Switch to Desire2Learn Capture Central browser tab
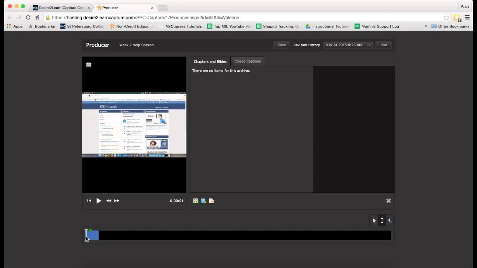Image resolution: width=477 pixels, height=268 pixels. click(61, 7)
